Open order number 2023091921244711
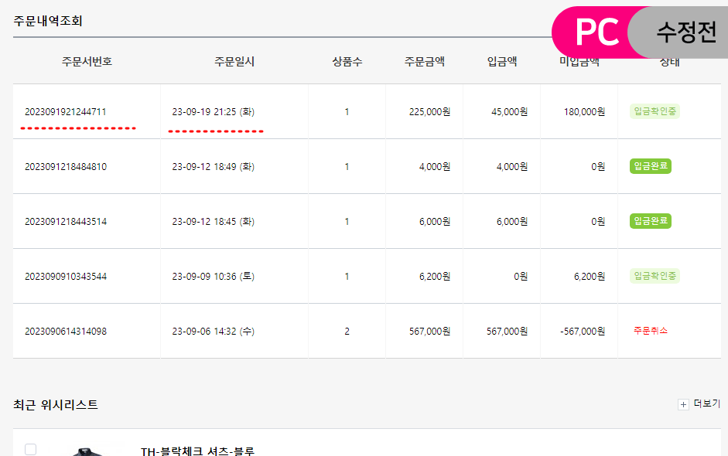The width and height of the screenshot is (728, 456). tap(66, 112)
